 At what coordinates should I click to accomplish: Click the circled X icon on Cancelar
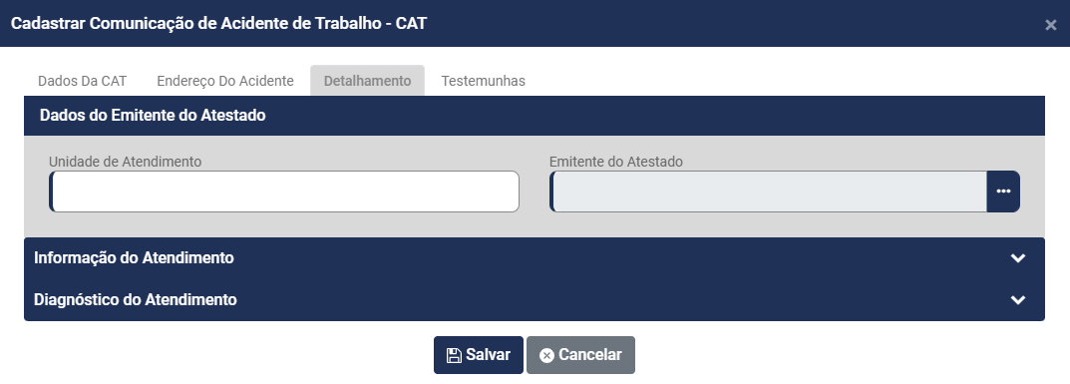546,355
